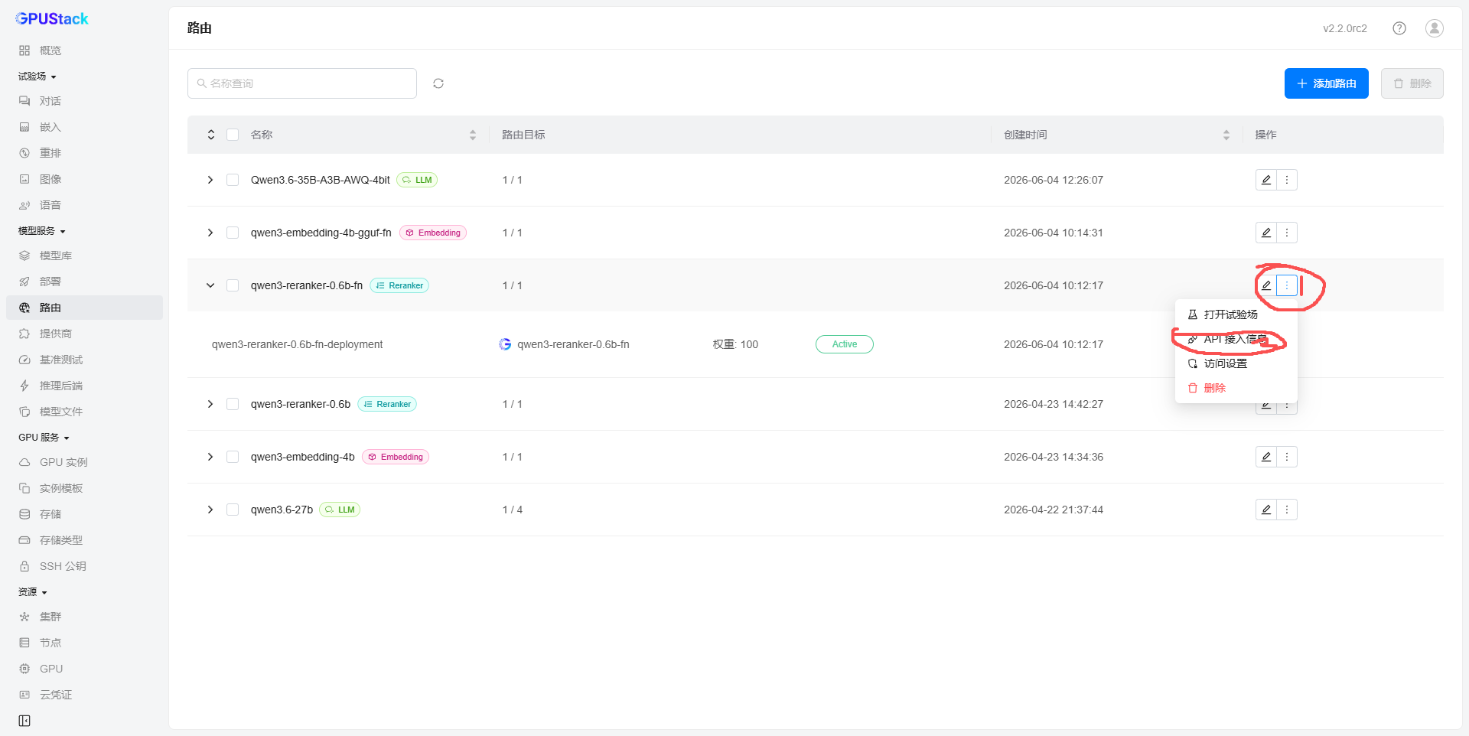Toggle expand-all rows in table header
1469x736 pixels.
211,135
